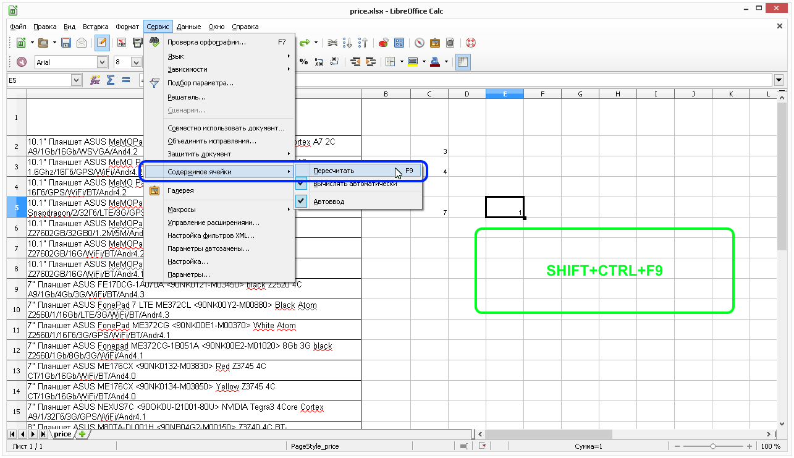Add decimal place icon

point(319,62)
